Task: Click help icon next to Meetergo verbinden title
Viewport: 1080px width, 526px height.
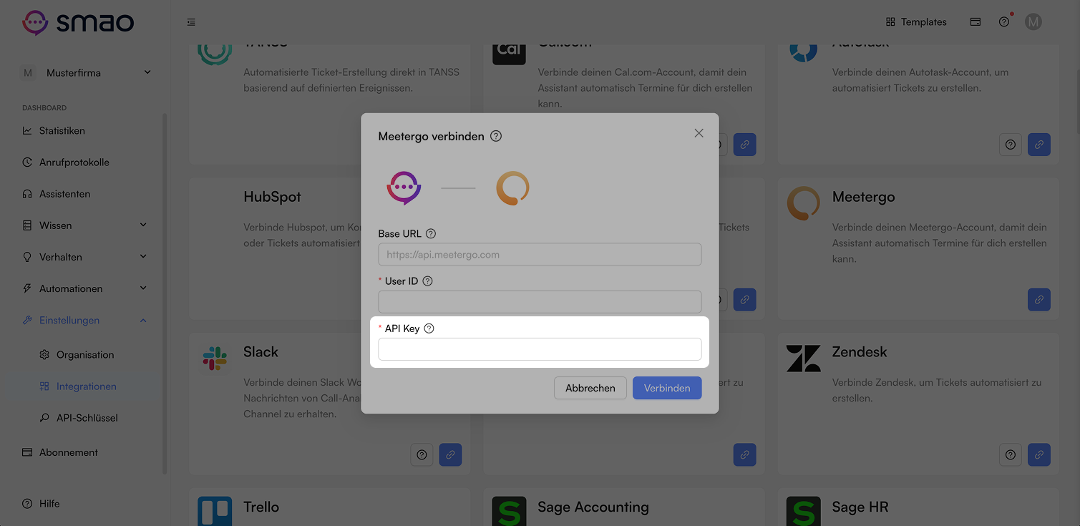Action: click(x=496, y=136)
